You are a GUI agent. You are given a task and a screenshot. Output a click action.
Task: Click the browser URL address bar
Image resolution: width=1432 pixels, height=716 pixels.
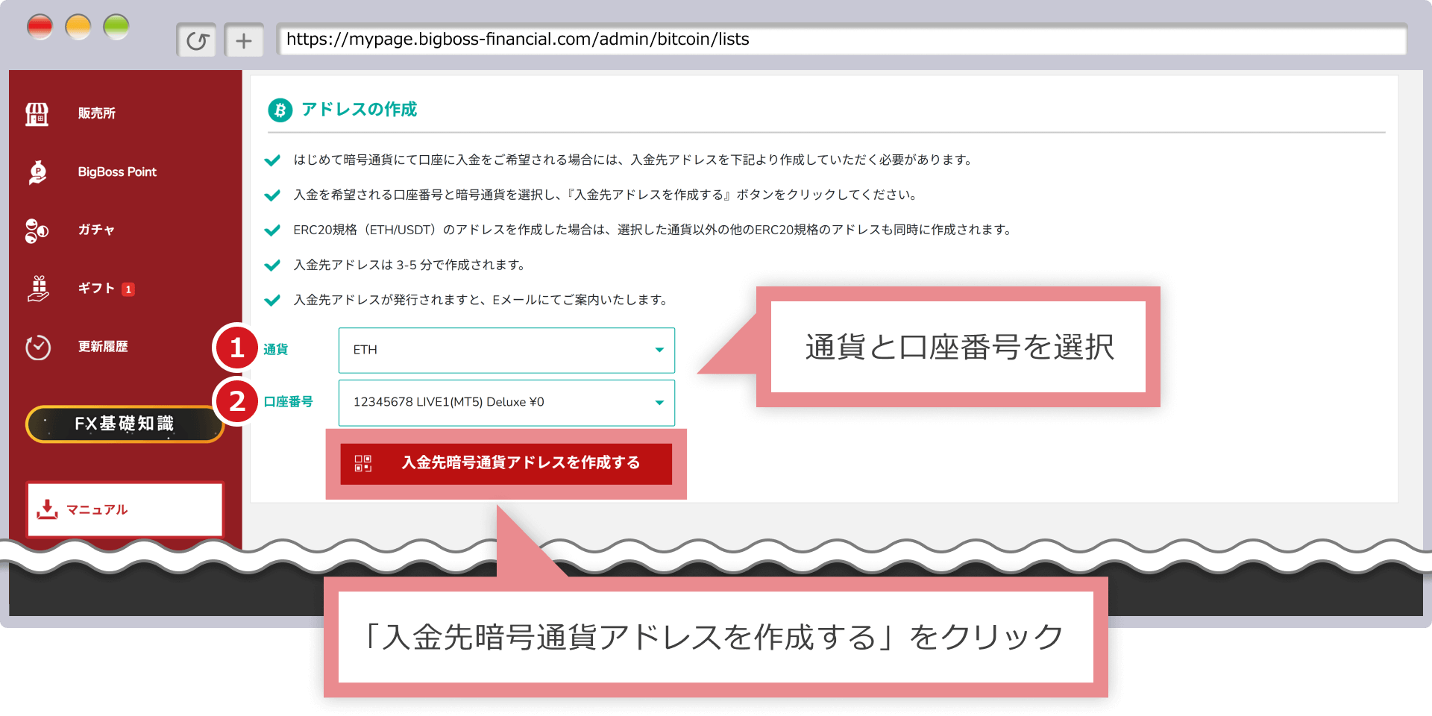(841, 40)
